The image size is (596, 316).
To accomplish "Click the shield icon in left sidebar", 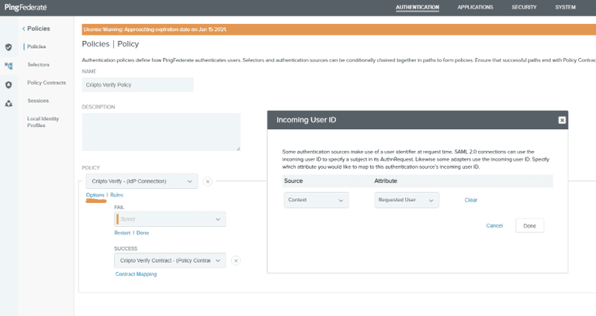I will (9, 47).
